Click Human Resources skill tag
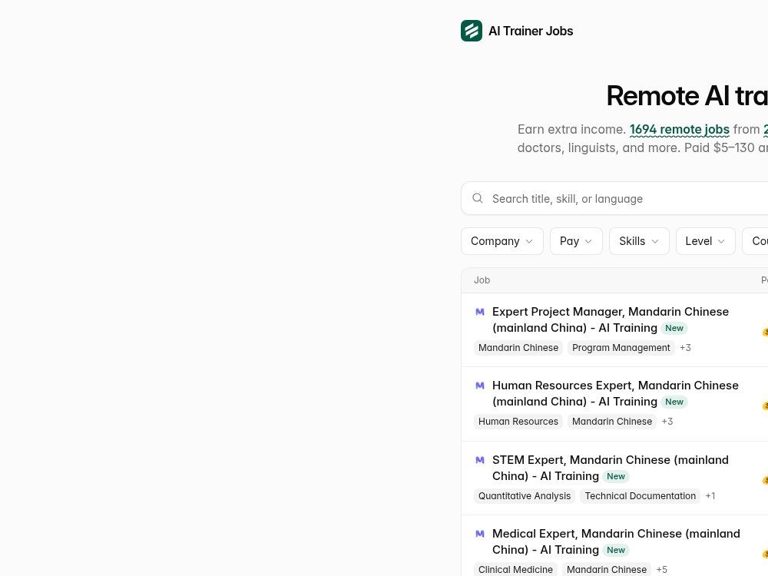 [518, 421]
